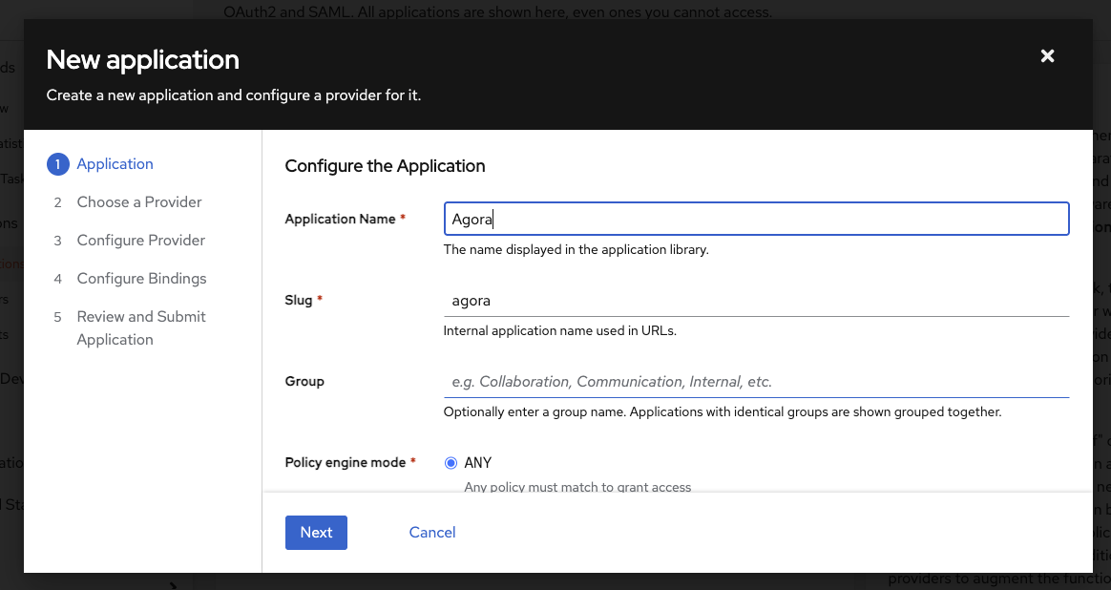Screen dimensions: 1111x590
Task: Switch to Configure Bindings step
Action: point(141,279)
